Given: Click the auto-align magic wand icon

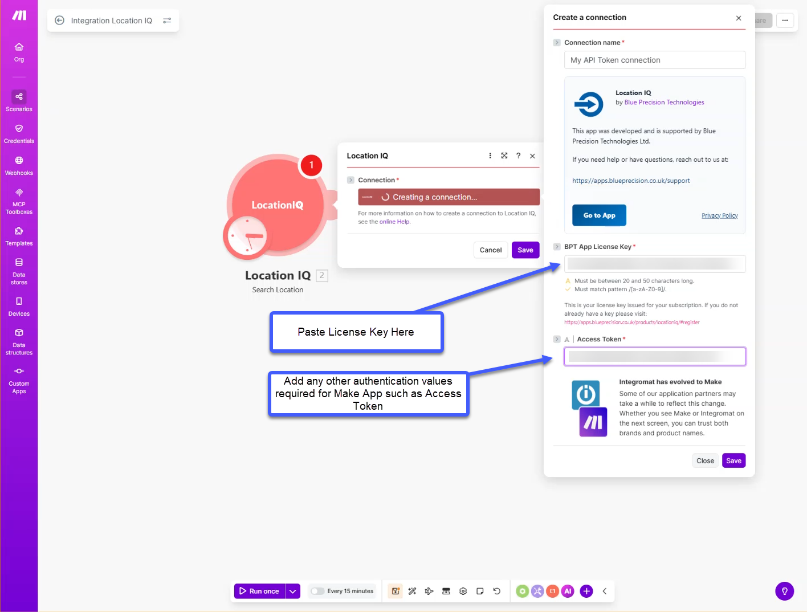Looking at the screenshot, I should pos(412,591).
